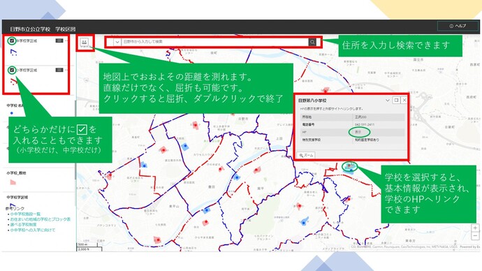
Task: Click the 日野第八小学校 popup title
Action: pyautogui.click(x=312, y=101)
